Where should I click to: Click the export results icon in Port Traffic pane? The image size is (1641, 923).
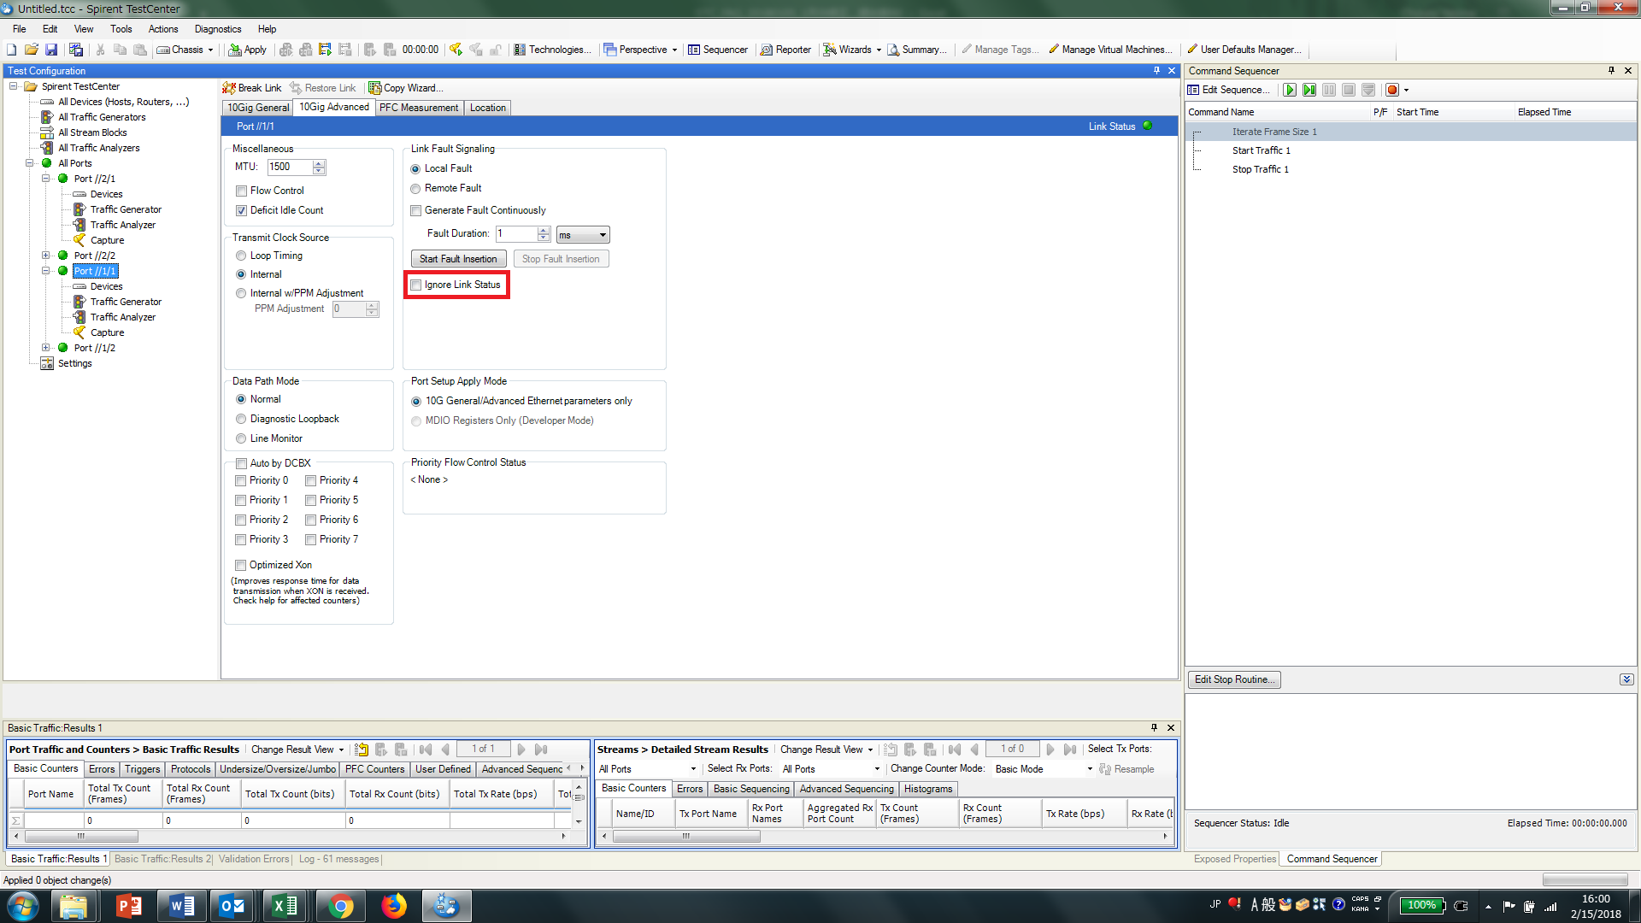click(x=362, y=750)
